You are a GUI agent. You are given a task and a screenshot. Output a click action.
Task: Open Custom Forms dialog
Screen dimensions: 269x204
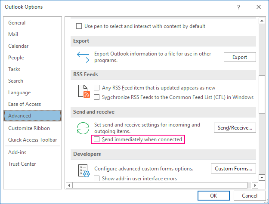pos(233,169)
